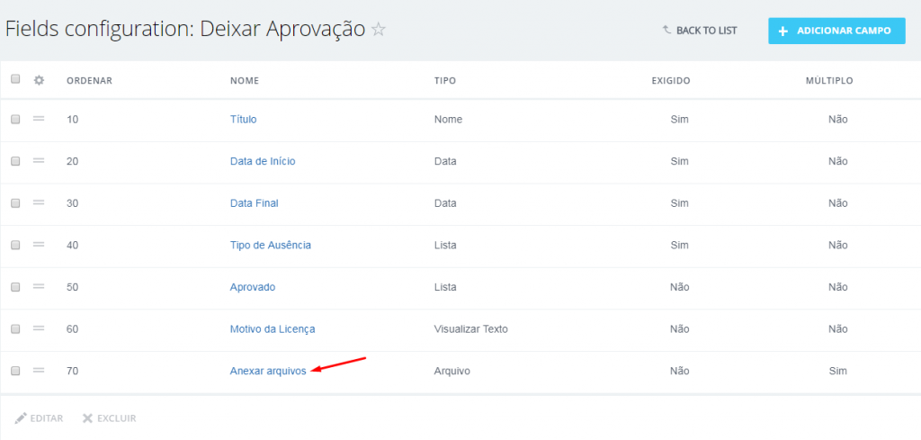This screenshot has height=440, width=921.
Task: Click Sim under Múltiplo for Anexar arquivos
Action: click(838, 372)
